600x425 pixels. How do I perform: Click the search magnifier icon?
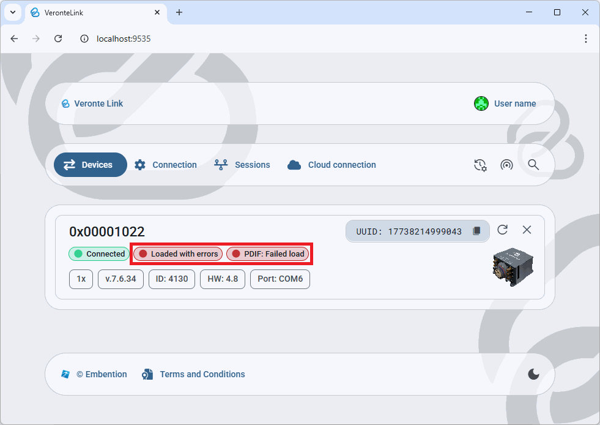tap(533, 165)
